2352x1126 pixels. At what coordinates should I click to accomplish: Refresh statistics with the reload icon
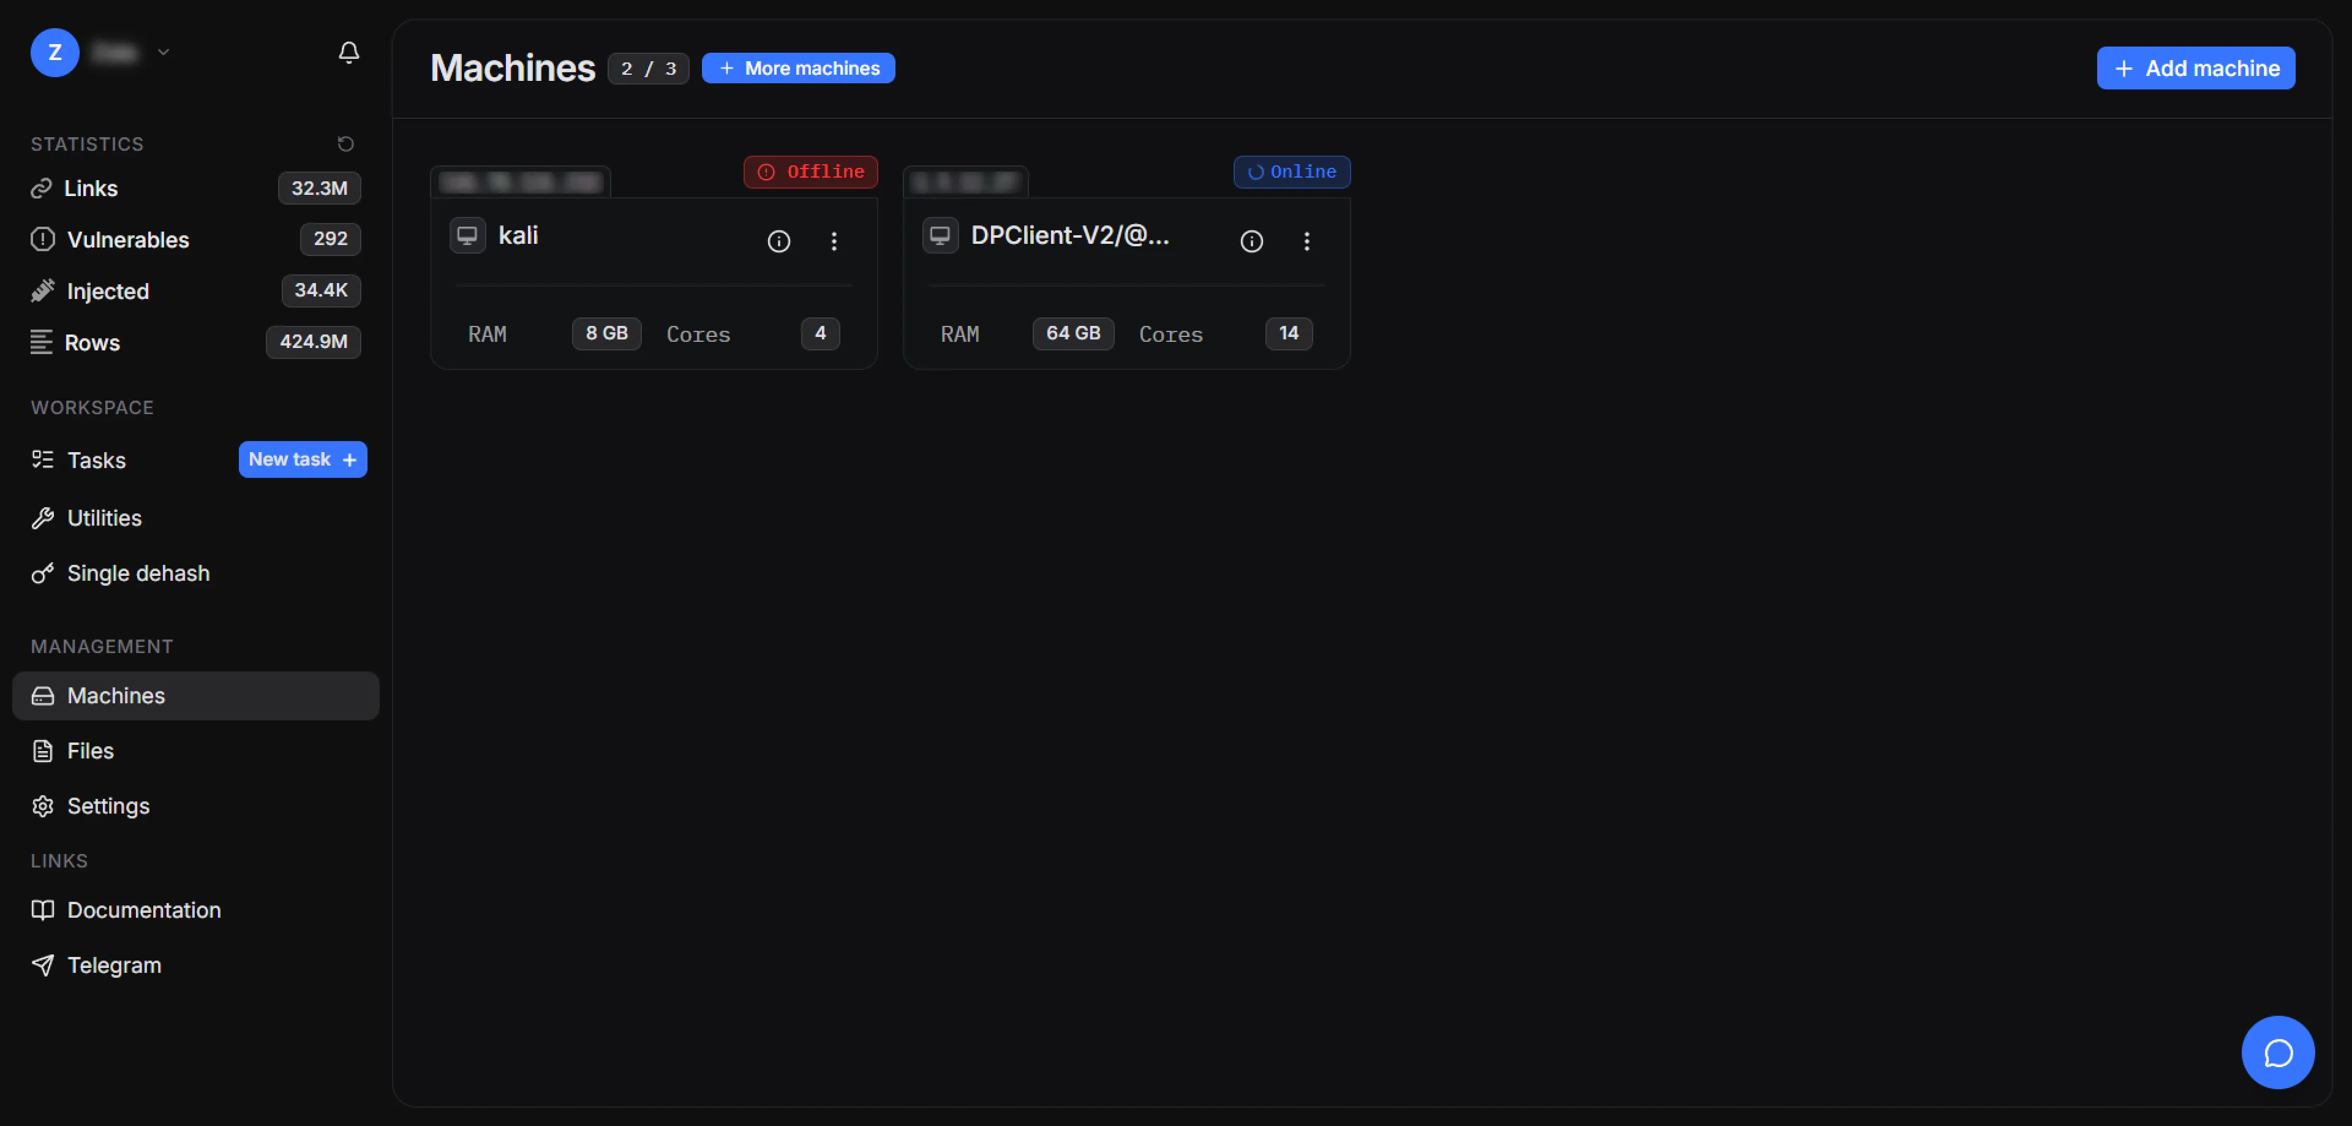pyautogui.click(x=345, y=143)
